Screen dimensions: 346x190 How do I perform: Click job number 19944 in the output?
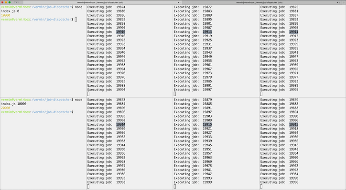coord(121,145)
